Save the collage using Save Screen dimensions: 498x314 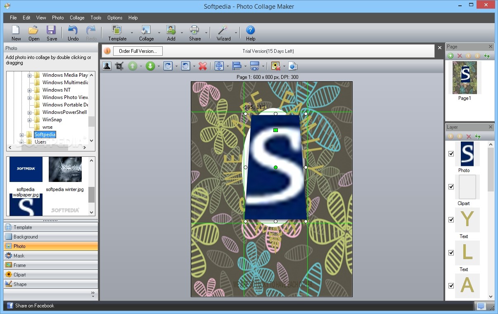[52, 33]
